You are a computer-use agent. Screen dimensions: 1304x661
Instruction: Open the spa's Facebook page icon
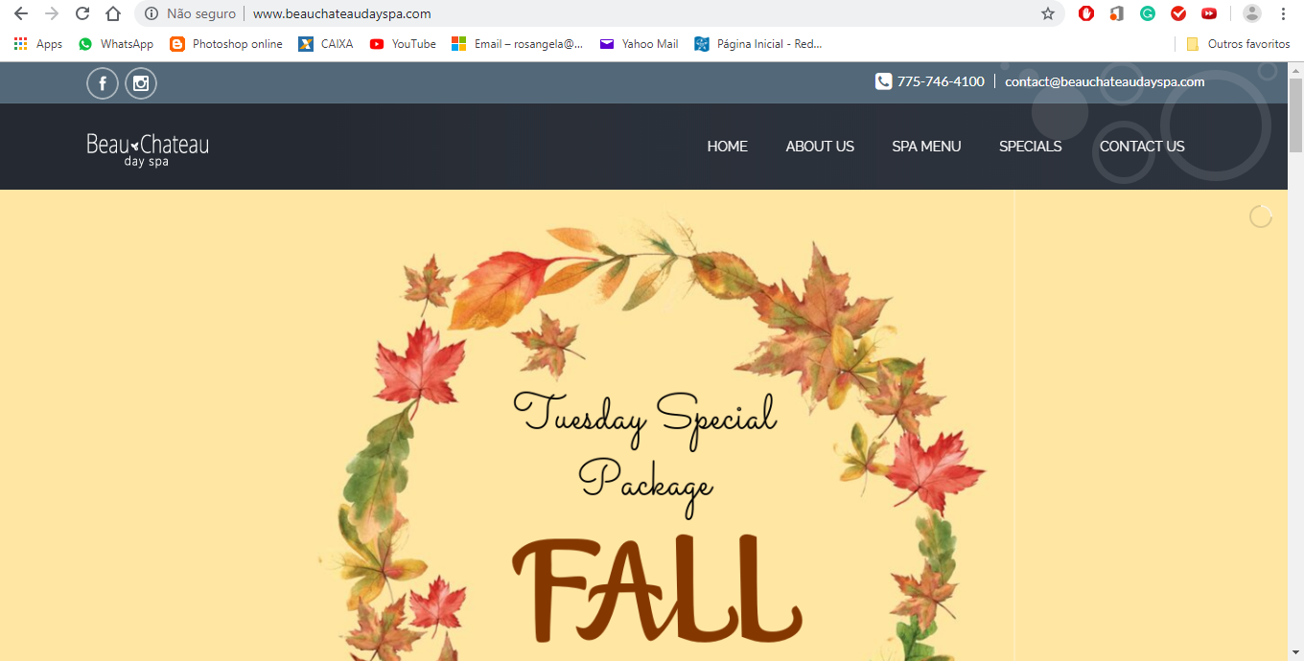(x=103, y=83)
